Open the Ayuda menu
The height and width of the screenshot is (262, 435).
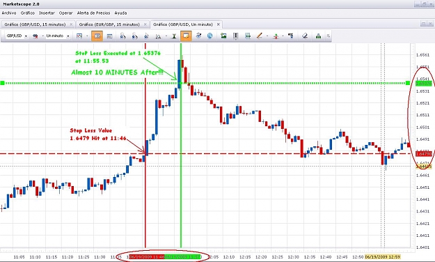120,13
